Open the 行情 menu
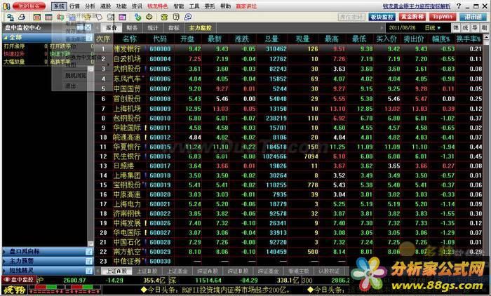Viewport: 491px width, 296px height. (x=74, y=6)
